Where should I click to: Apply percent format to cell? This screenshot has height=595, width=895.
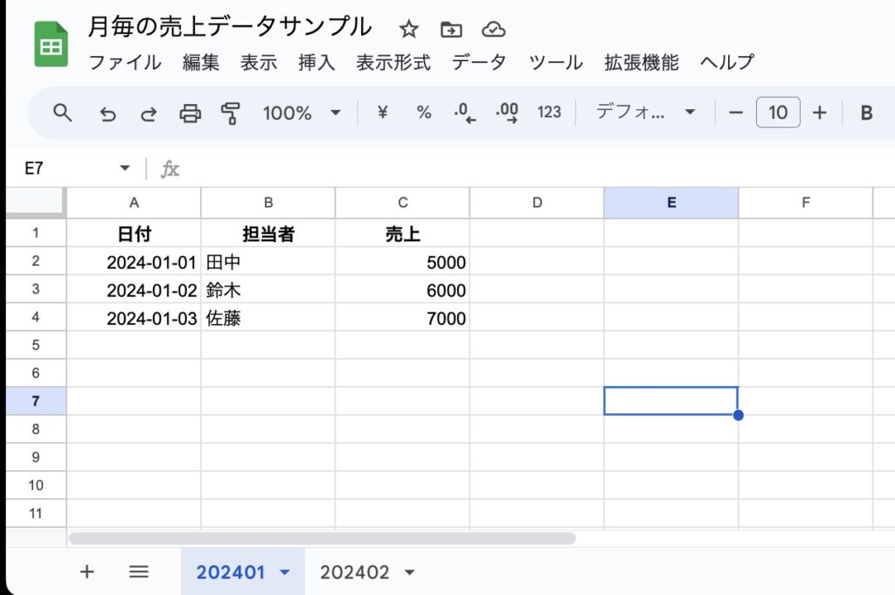424,113
